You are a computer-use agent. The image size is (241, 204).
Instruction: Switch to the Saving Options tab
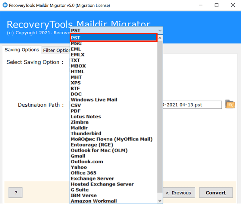pyautogui.click(x=22, y=50)
